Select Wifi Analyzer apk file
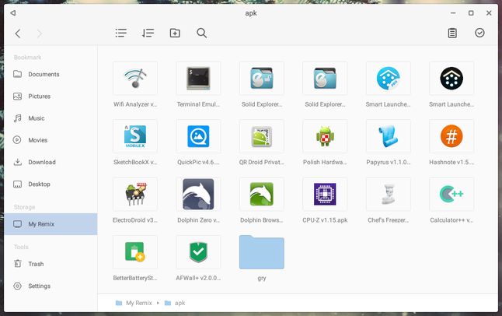 click(135, 79)
